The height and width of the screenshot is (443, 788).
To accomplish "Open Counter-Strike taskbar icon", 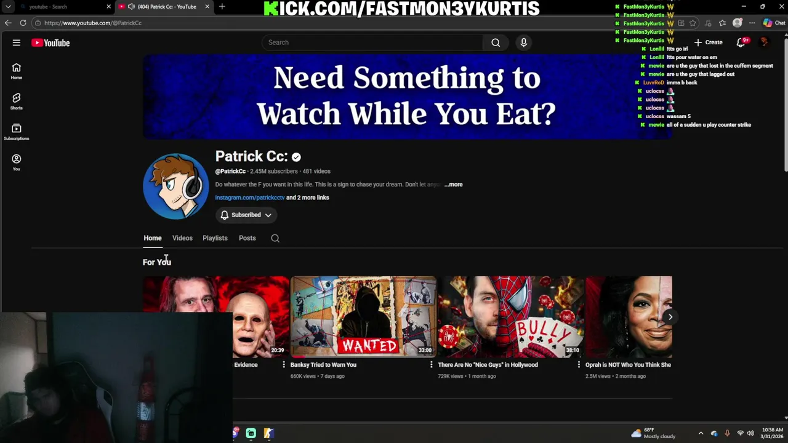I will 268,433.
